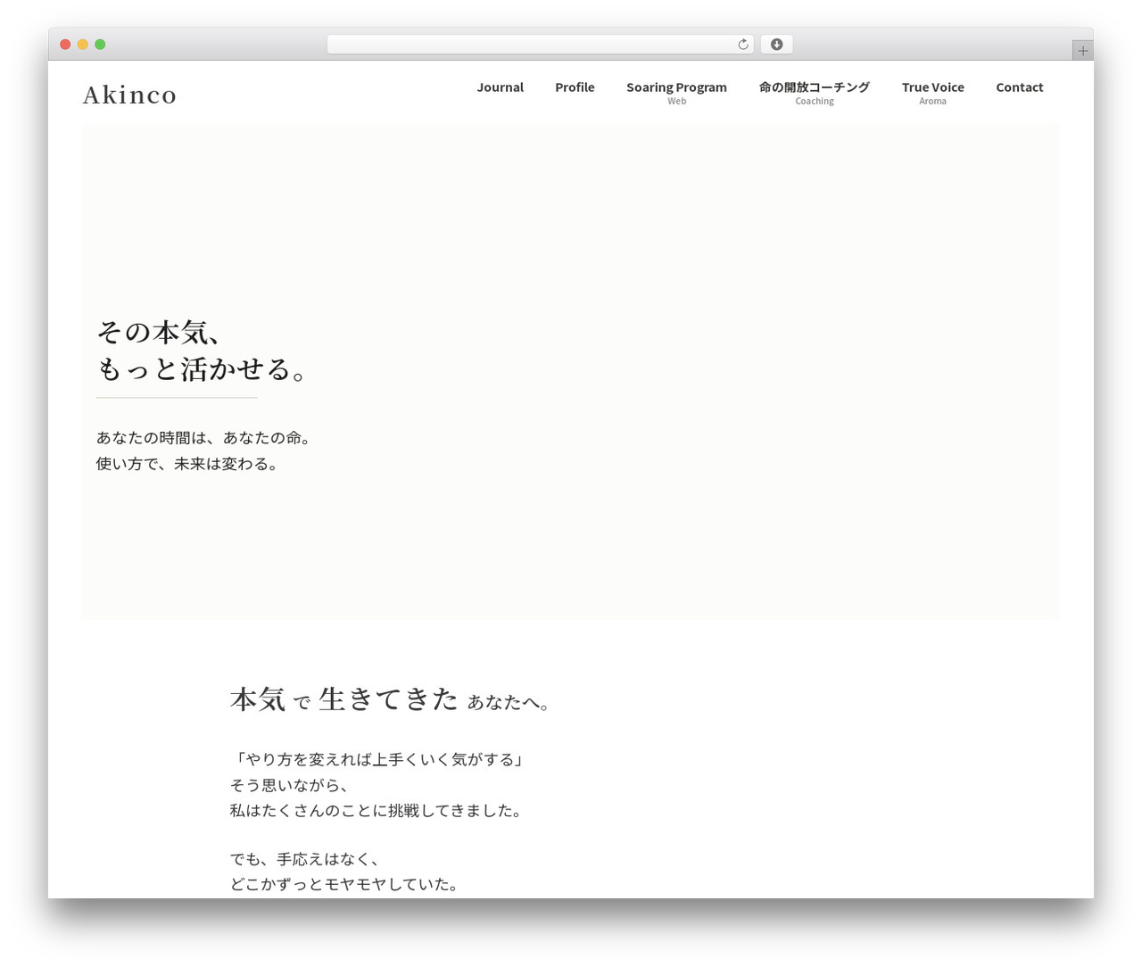Navigate to the Contact page
Image resolution: width=1142 pixels, height=967 pixels.
1020,87
